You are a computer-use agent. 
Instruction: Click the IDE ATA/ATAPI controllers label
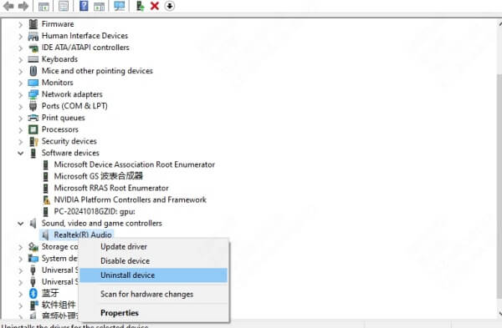[85, 48]
